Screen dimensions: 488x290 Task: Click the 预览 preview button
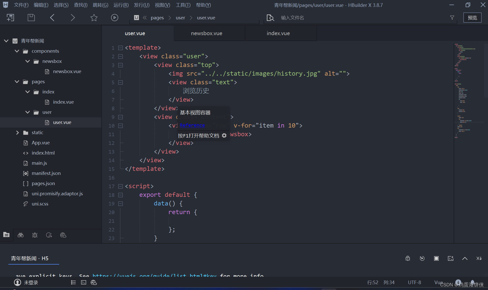pos(472,18)
